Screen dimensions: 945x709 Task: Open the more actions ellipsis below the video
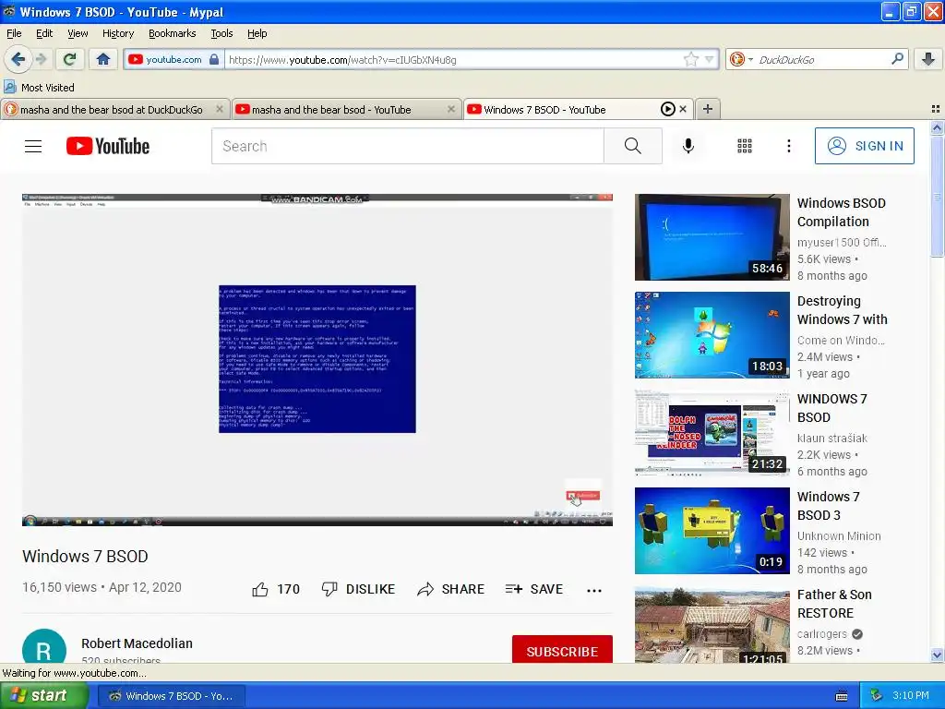pos(594,590)
